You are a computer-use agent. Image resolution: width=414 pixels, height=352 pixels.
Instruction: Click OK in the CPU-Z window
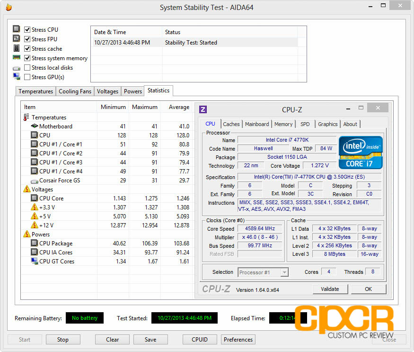[x=368, y=289]
